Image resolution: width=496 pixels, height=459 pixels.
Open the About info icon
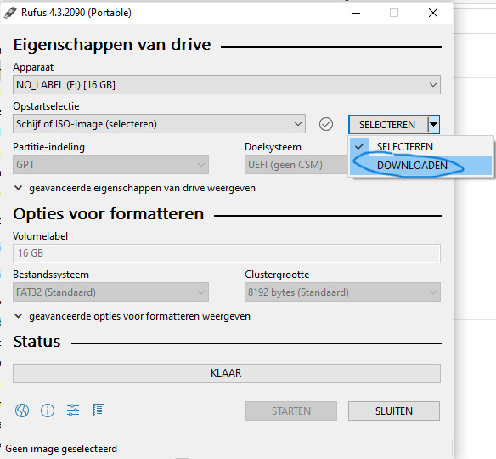48,411
